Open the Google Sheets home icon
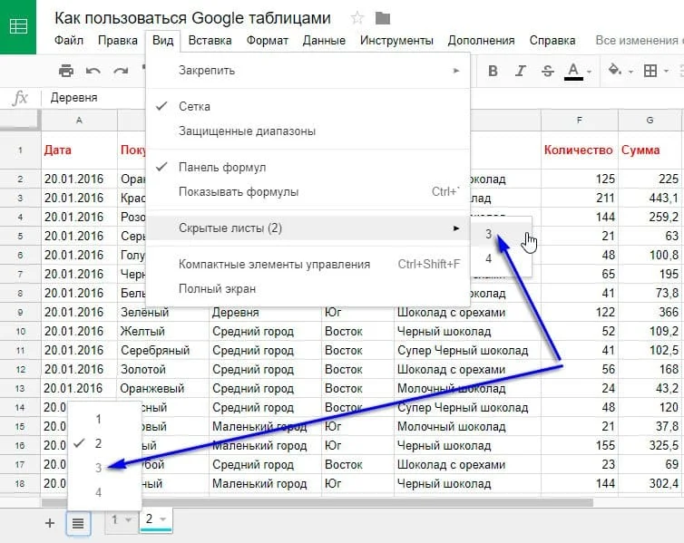 point(18,26)
